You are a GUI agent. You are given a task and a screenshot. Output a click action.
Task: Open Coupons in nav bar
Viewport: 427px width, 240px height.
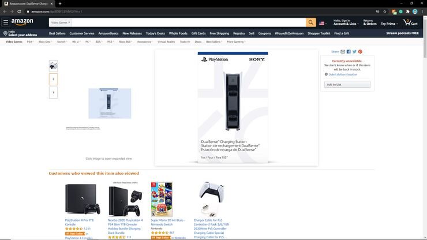[x=264, y=33]
